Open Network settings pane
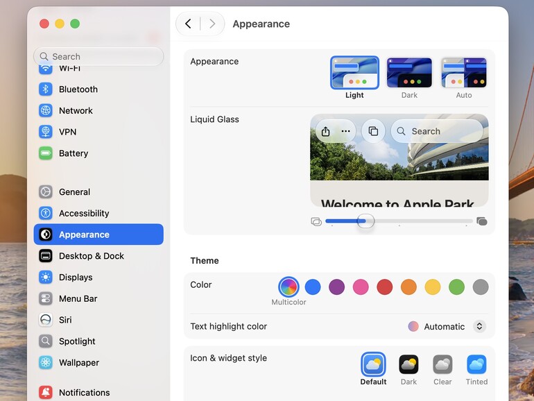534x401 pixels. tap(98, 110)
